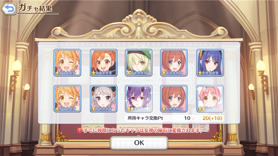Select bottom-row winking cat-ear girl portrait
Screen dimensions: 278x156
click(67, 99)
